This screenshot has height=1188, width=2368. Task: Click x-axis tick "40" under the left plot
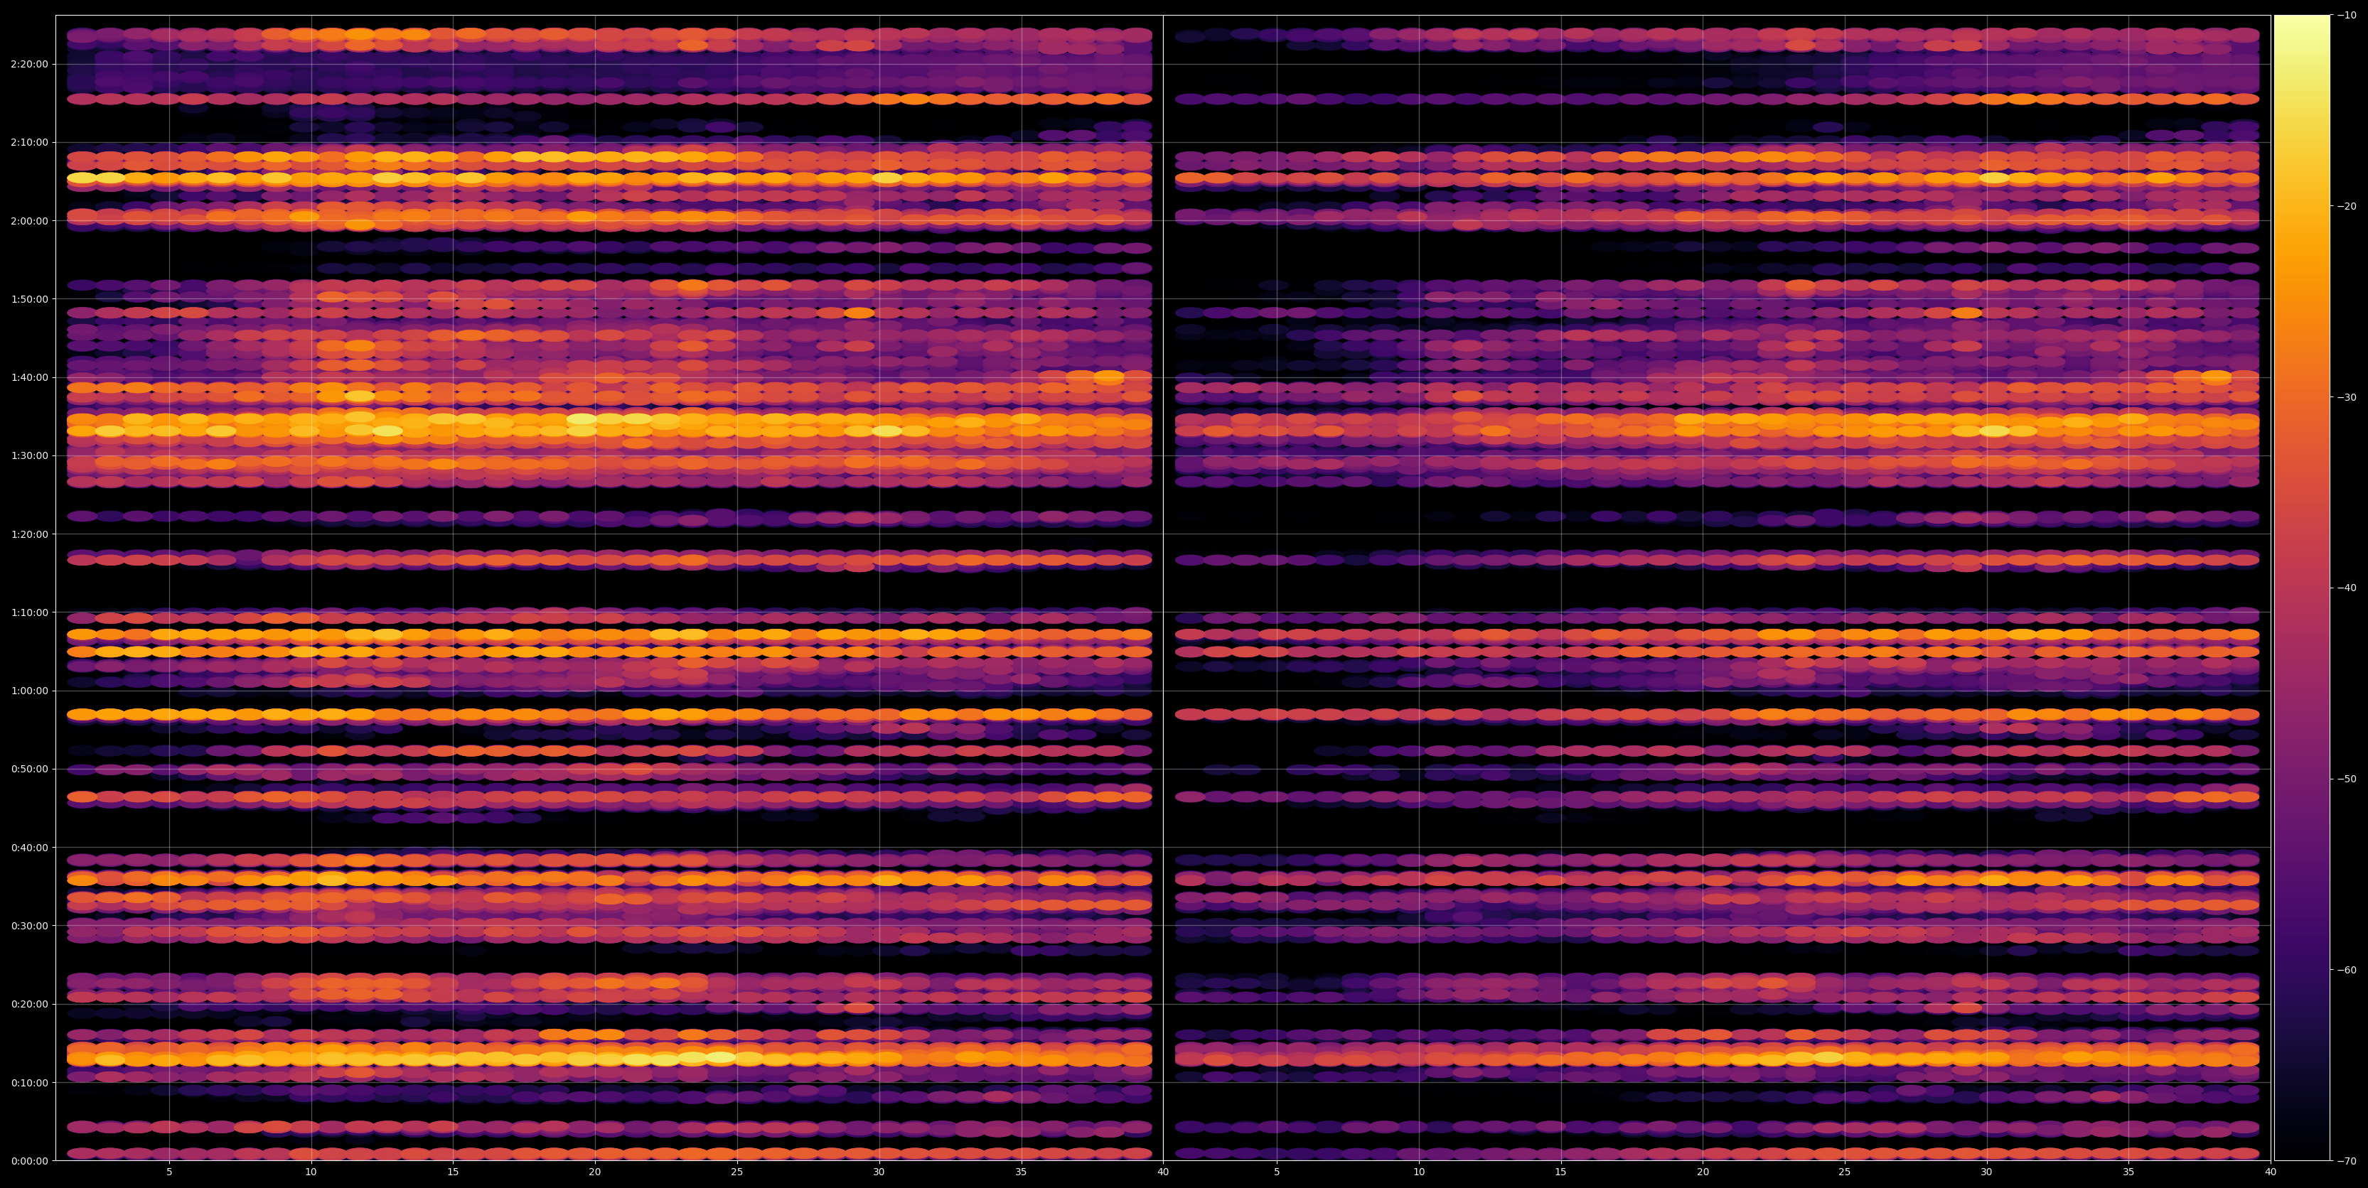pyautogui.click(x=1163, y=1172)
